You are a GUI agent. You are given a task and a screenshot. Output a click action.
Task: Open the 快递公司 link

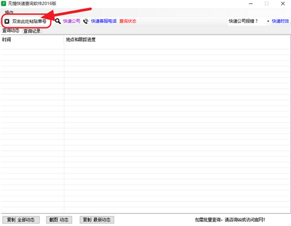pyautogui.click(x=72, y=21)
